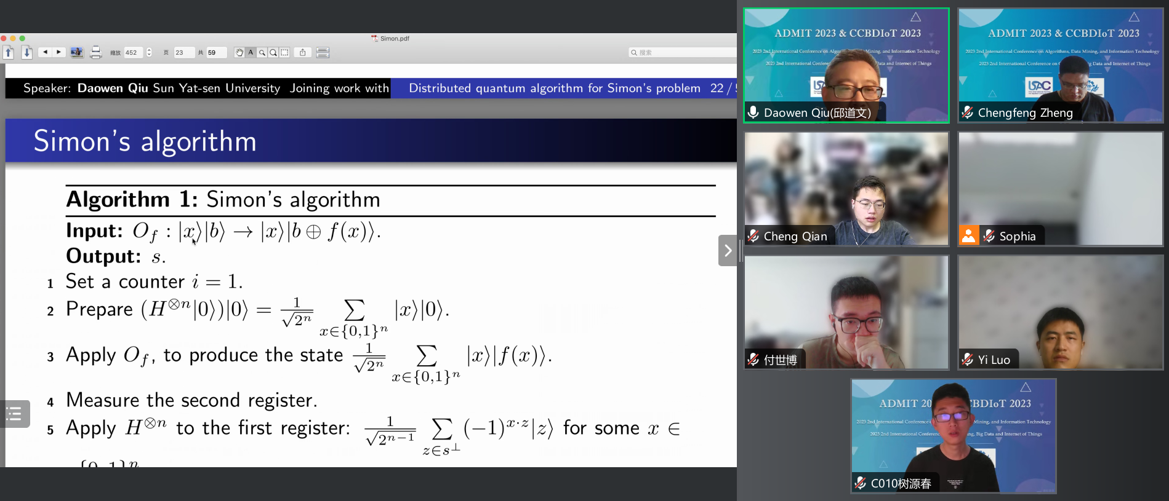This screenshot has width=1169, height=501.
Task: Click Sophia's muted microphone icon
Action: [x=989, y=236]
